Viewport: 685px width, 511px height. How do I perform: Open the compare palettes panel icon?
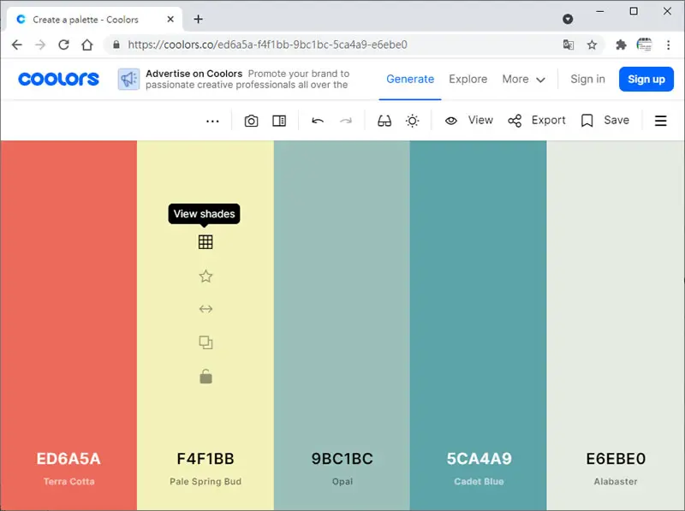pos(279,121)
